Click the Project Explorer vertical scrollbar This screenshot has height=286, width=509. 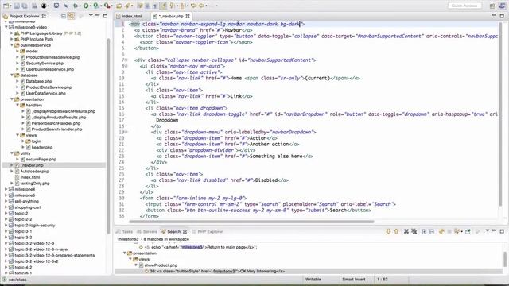click(x=108, y=136)
